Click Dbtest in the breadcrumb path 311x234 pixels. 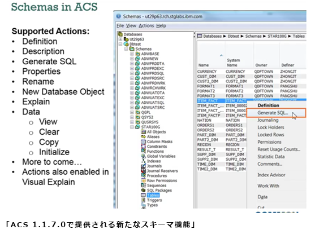coord(233,36)
